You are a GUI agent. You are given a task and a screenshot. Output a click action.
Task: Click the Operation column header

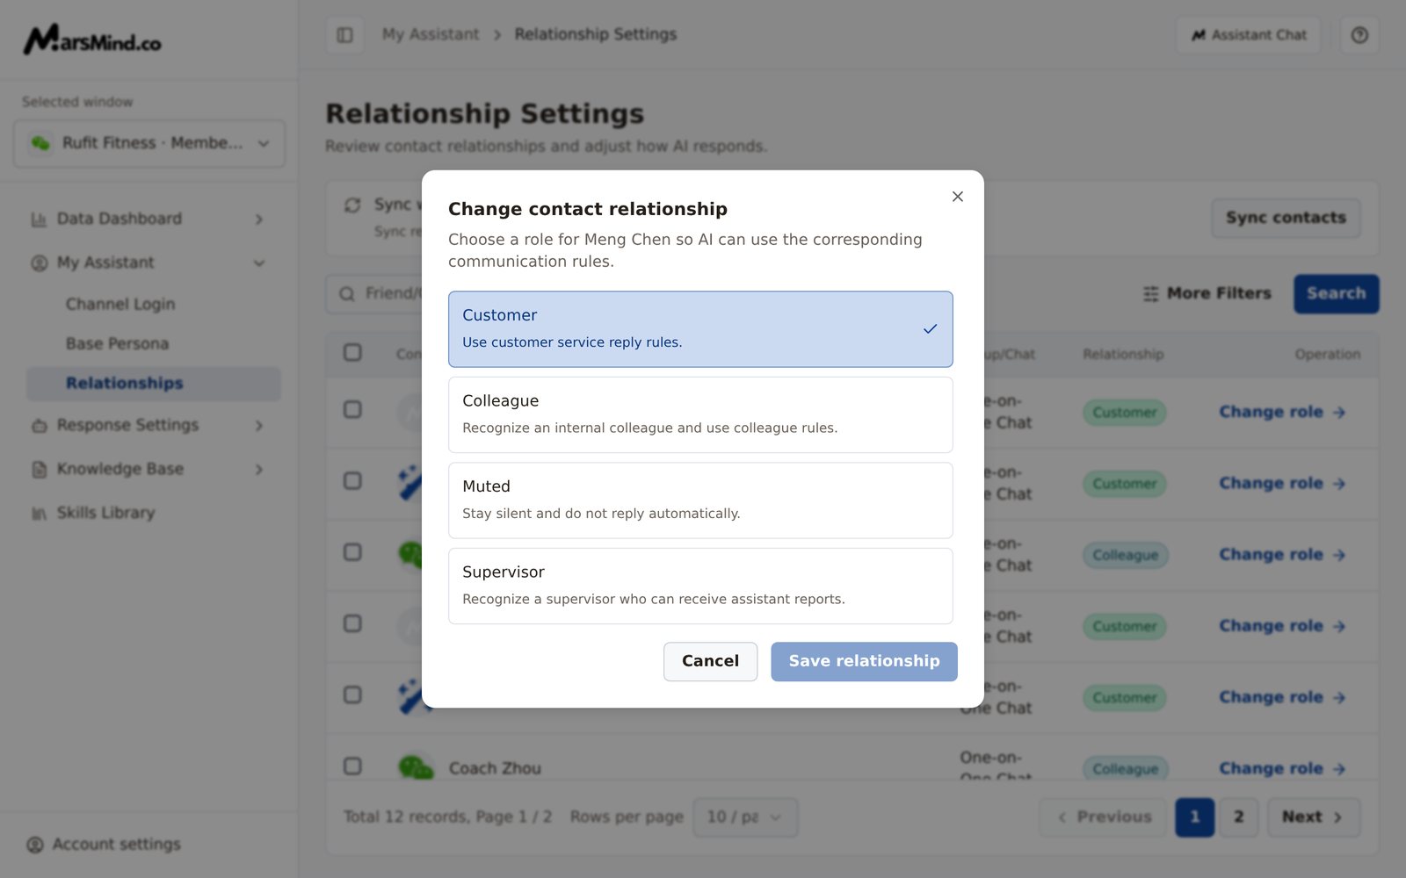[1327, 354]
